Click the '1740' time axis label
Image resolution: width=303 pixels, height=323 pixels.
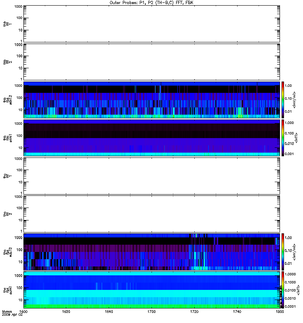point(237,312)
